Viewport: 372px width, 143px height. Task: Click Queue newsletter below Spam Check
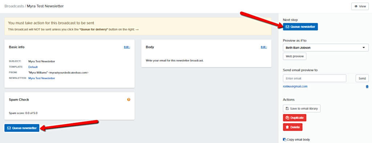(22, 128)
